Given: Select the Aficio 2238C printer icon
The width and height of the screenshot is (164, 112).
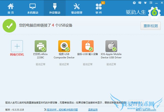Looking at the screenshot, I should (40, 46).
